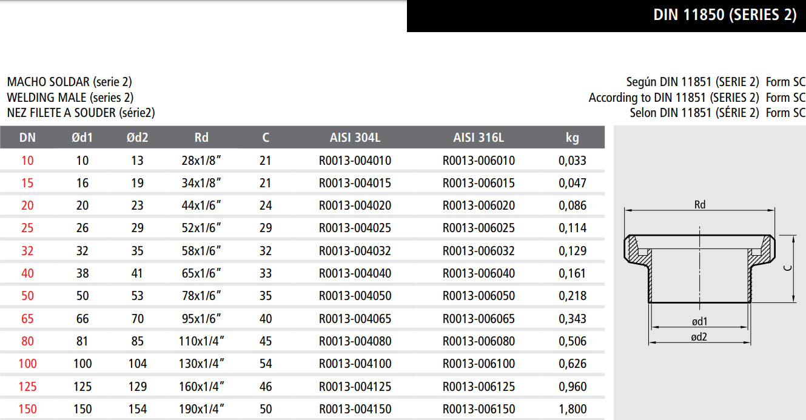Select part code R0013-006080
The height and width of the screenshot is (420, 806).
479,341
